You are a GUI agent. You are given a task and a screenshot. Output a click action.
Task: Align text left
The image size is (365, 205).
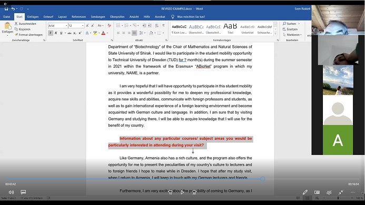coord(119,33)
